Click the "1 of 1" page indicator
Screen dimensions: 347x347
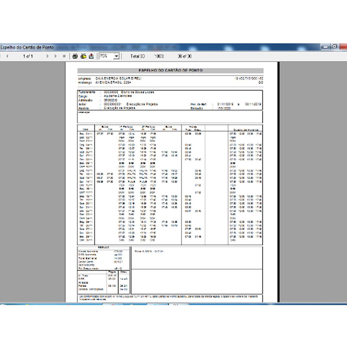point(28,56)
